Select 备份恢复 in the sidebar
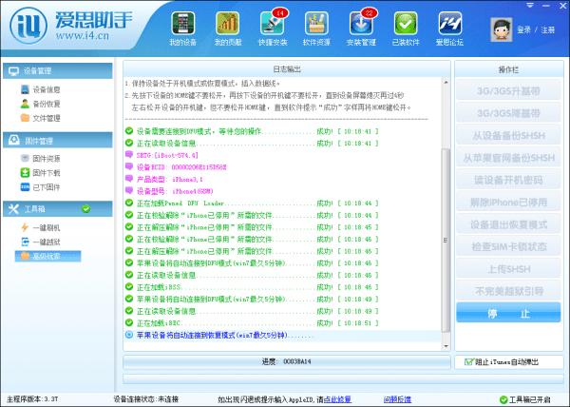This screenshot has width=570, height=407. pos(40,104)
